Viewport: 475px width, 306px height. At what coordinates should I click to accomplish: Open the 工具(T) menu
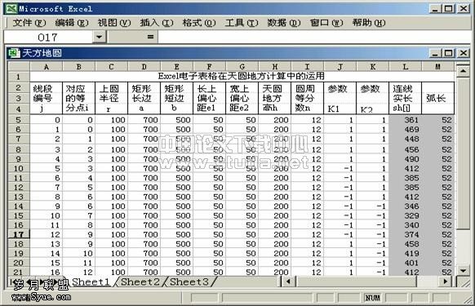click(x=242, y=23)
